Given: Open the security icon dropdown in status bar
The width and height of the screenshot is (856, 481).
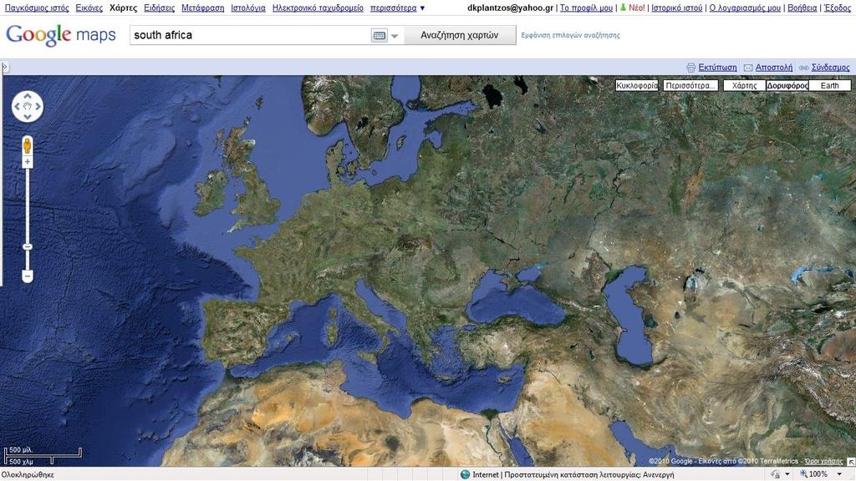Looking at the screenshot, I should 787,474.
